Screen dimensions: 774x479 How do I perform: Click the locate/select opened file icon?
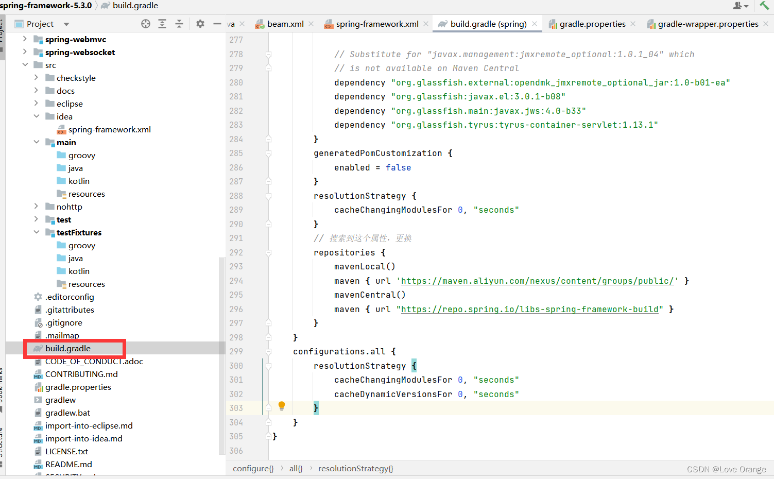146,24
